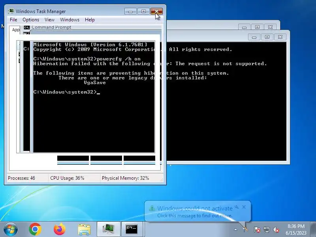316x237 pixels.
Task: Click the Windows activation key tray icon
Action: [x=245, y=229]
